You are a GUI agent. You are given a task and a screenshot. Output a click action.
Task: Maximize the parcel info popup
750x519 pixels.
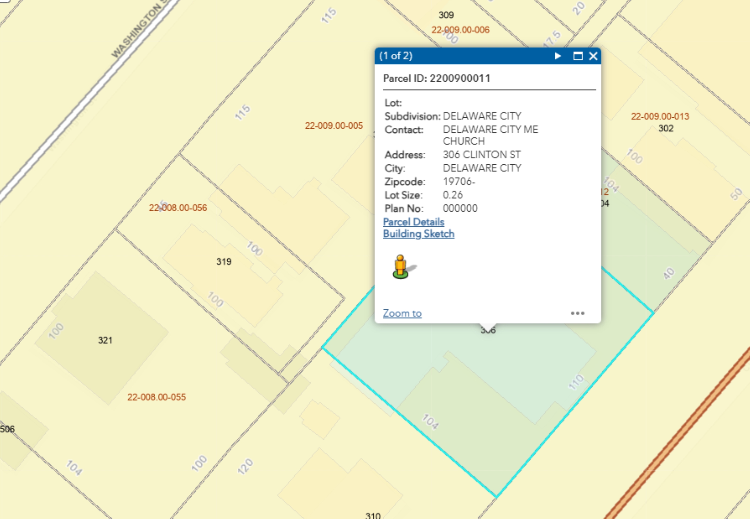pyautogui.click(x=577, y=56)
